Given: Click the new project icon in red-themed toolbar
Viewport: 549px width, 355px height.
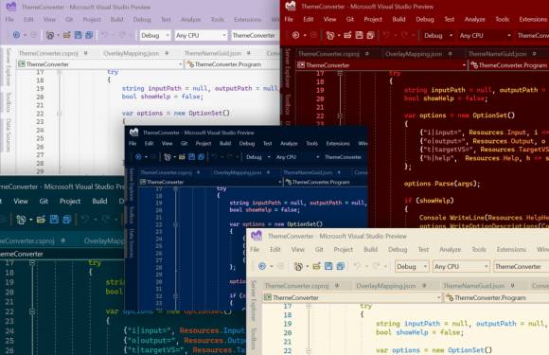Looking at the screenshot, I should click(x=329, y=35).
